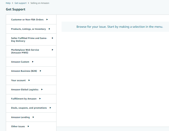Expand arrow next to Customer or Non-FBA Orders

coord(47,20)
